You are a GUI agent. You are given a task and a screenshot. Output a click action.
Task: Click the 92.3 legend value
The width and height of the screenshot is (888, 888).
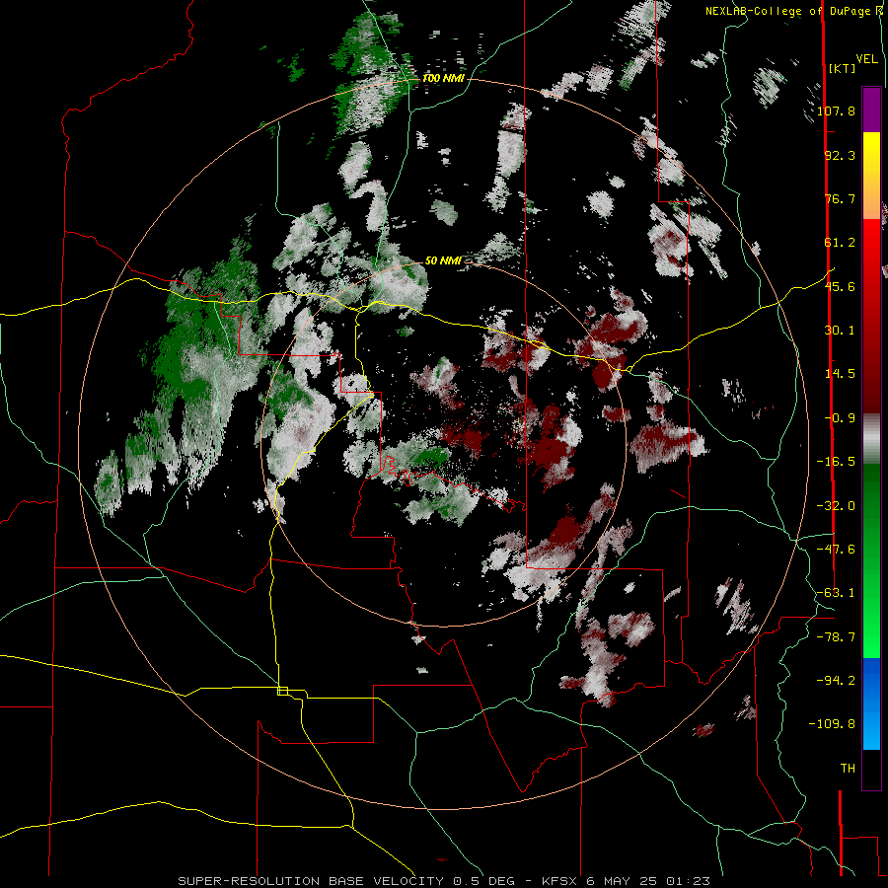coord(840,155)
